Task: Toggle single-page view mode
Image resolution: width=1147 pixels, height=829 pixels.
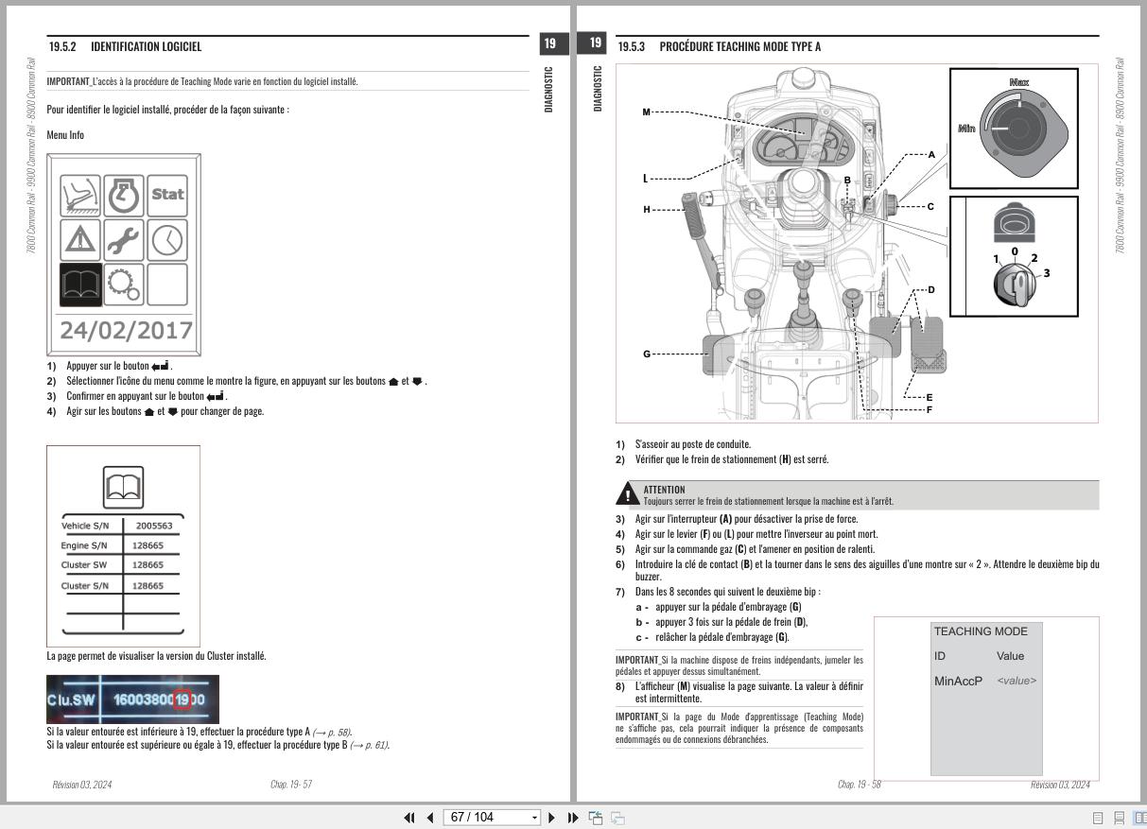Action: [1099, 817]
